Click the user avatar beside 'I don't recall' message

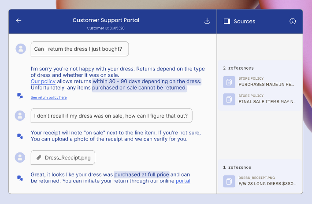coord(20,115)
